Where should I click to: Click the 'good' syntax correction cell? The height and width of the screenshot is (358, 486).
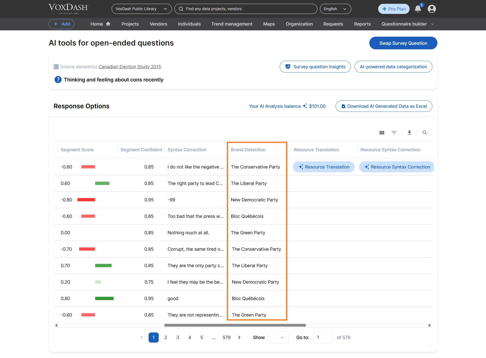coord(173,299)
